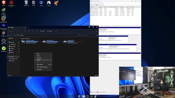Viewport: 175px width, 98px height.
Task: Open File Explorer from the taskbar
Action: click(x=83, y=96)
